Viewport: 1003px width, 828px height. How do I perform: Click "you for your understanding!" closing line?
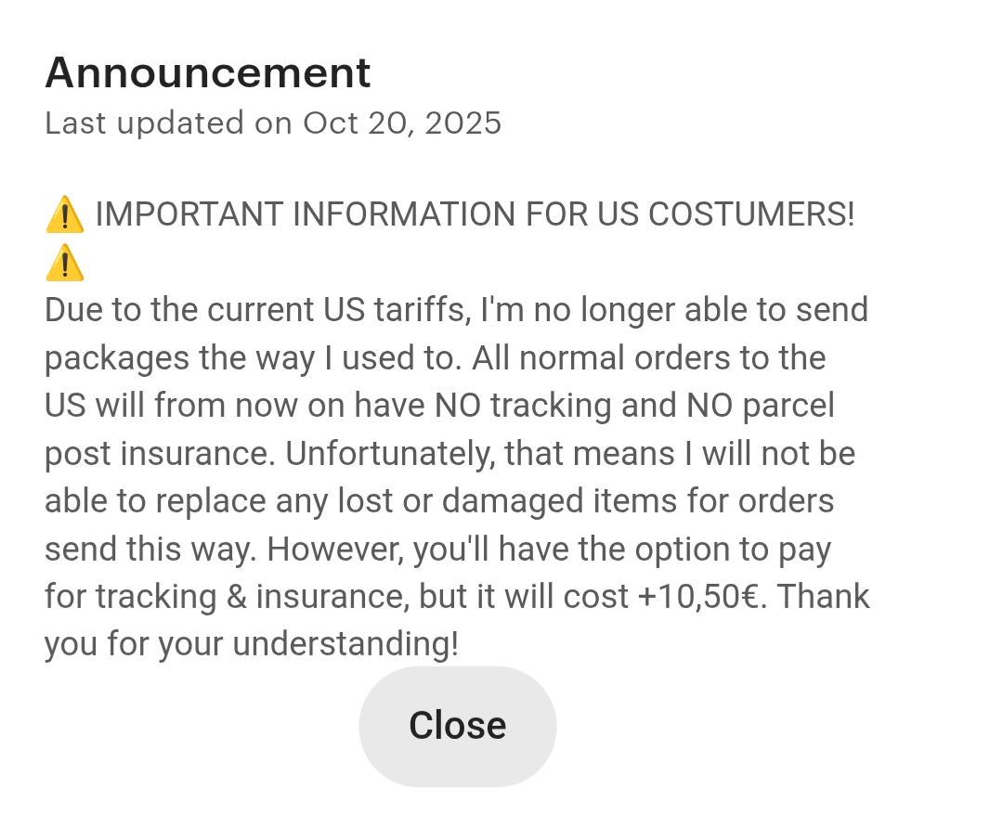[252, 644]
